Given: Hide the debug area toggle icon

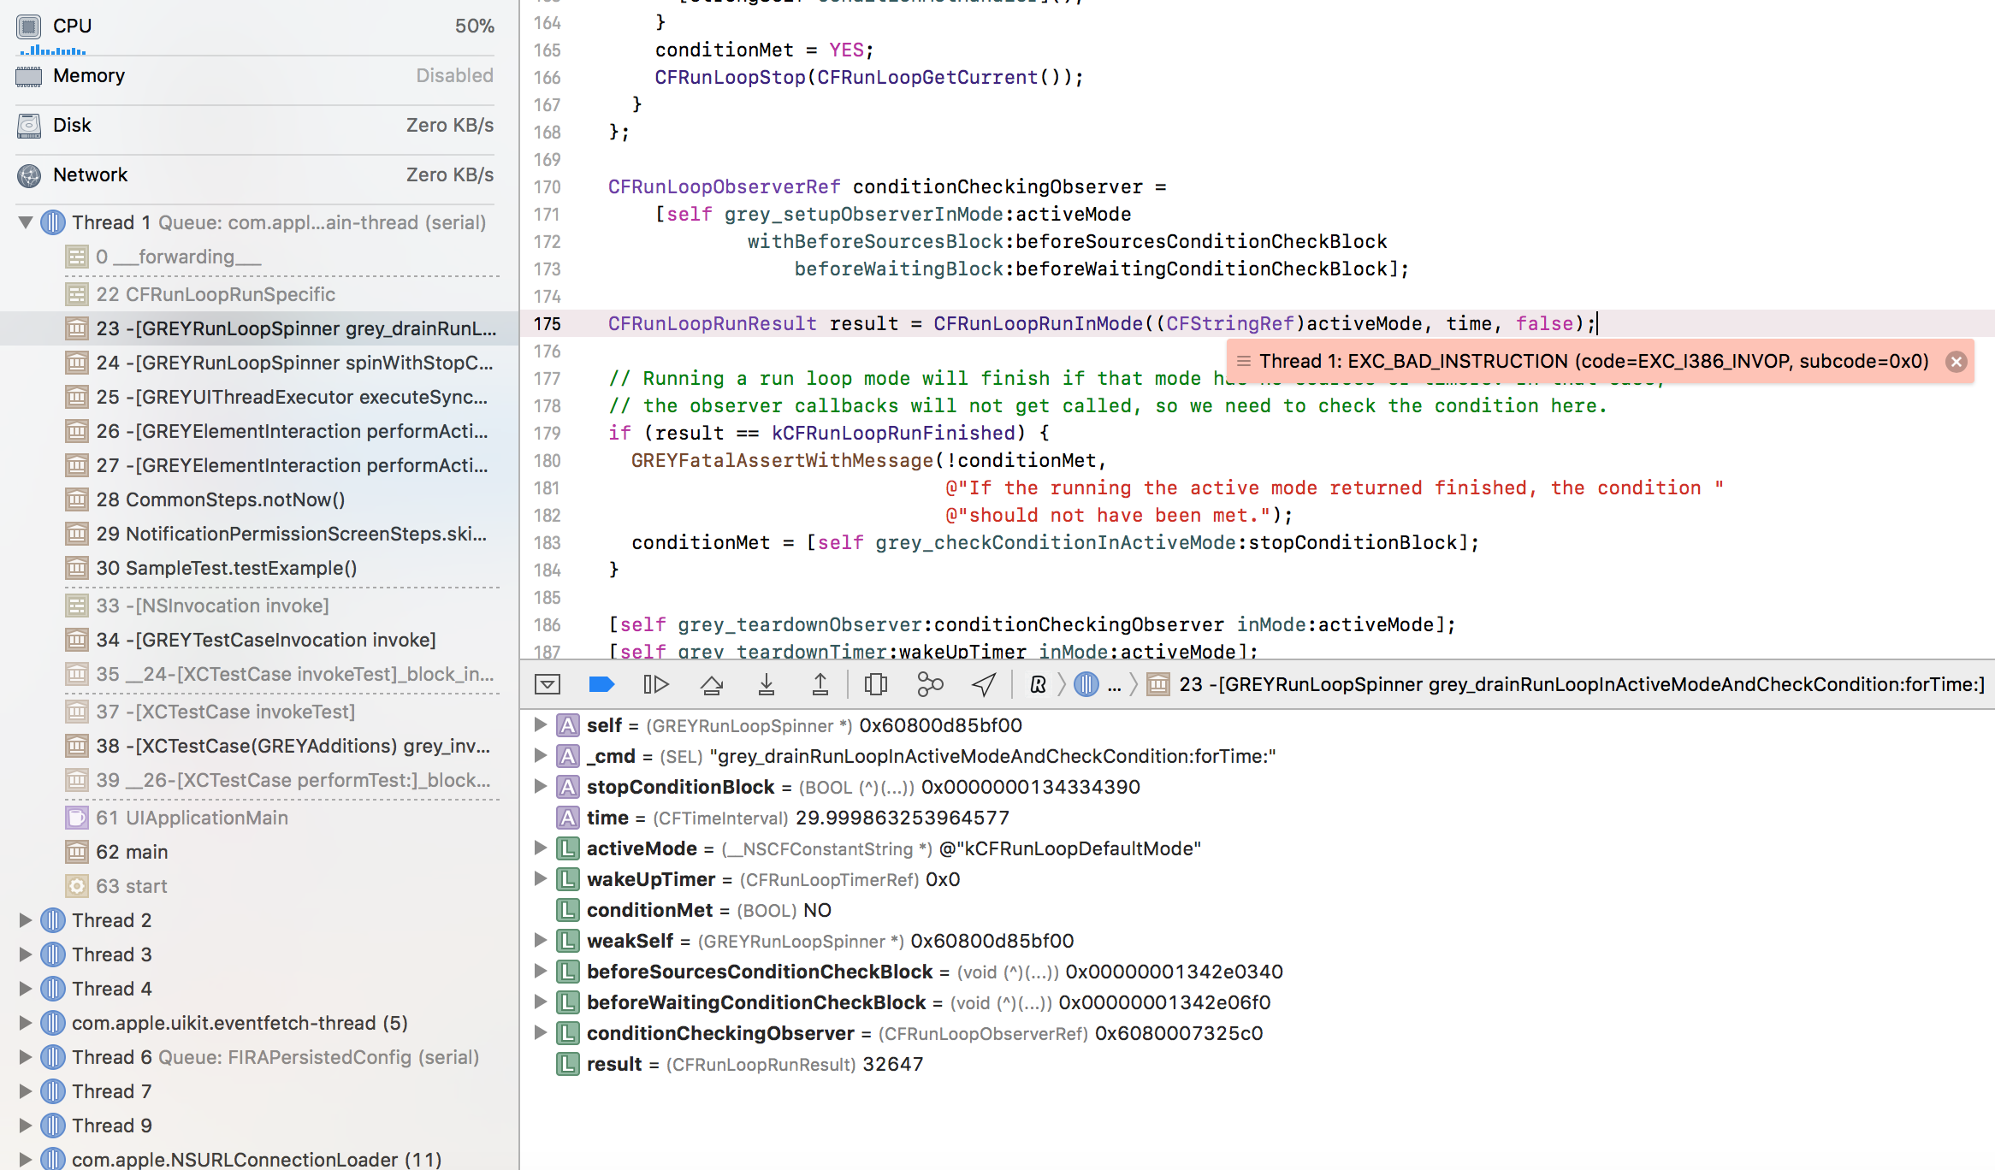Looking at the screenshot, I should pos(548,684).
